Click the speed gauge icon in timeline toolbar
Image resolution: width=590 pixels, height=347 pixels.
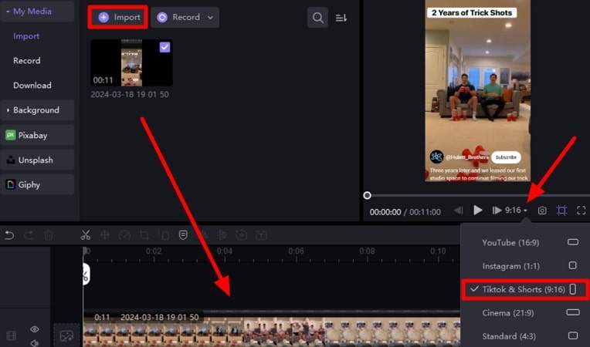pos(124,235)
